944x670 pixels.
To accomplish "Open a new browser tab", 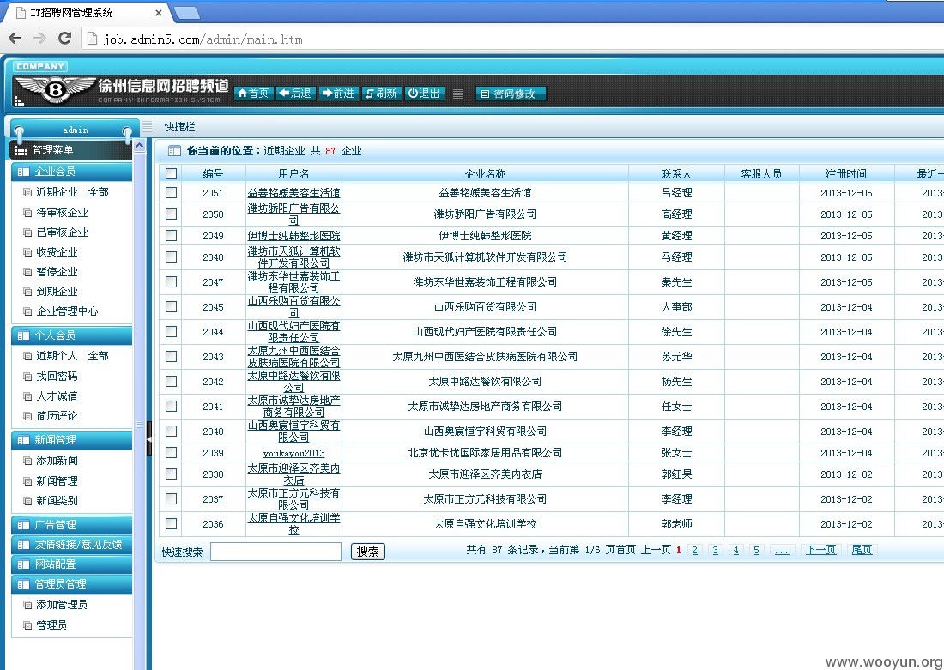I will [x=186, y=12].
